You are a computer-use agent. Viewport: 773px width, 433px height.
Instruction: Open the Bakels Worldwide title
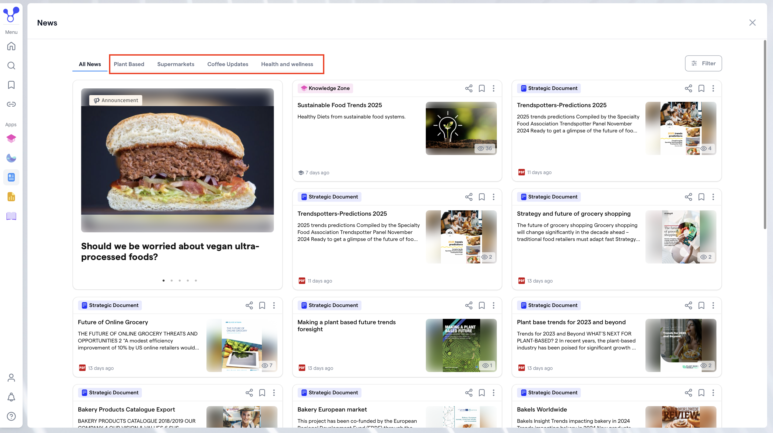tap(542, 409)
